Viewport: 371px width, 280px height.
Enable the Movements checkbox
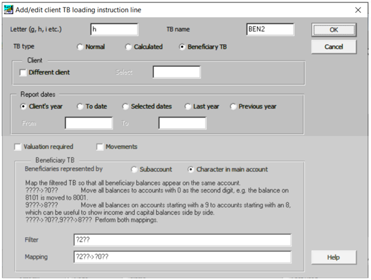[x=117, y=147]
